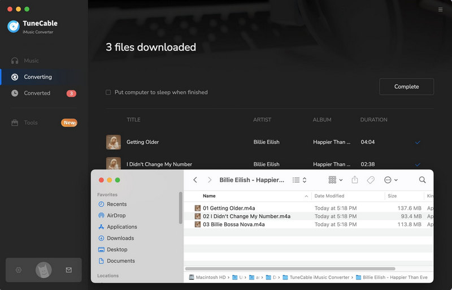Viewport: 452px width, 290px height.
Task: Go forward in Finder window
Action: pyautogui.click(x=210, y=180)
